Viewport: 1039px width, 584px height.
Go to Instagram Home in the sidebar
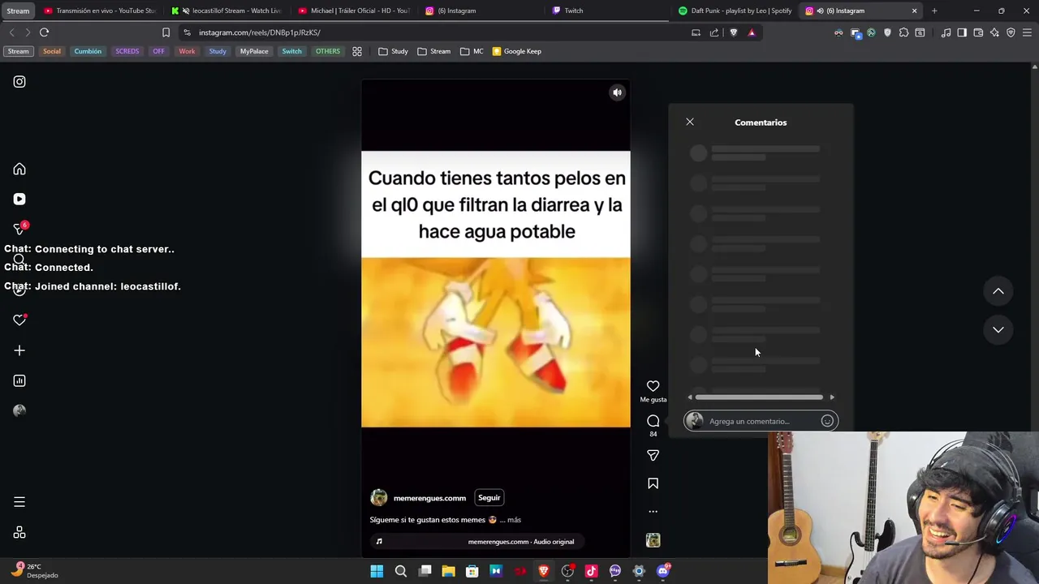tap(19, 169)
